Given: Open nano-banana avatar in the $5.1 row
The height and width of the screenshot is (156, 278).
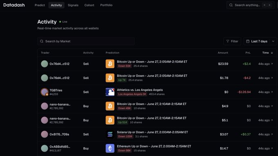Looking at the screenshot, I should [44, 120].
